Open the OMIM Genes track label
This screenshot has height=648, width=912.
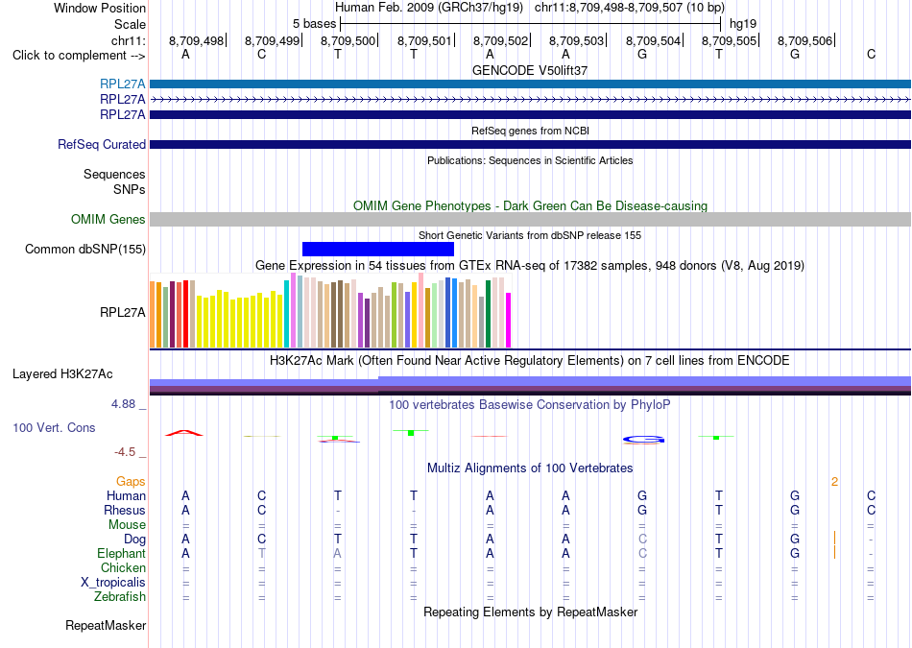108,219
